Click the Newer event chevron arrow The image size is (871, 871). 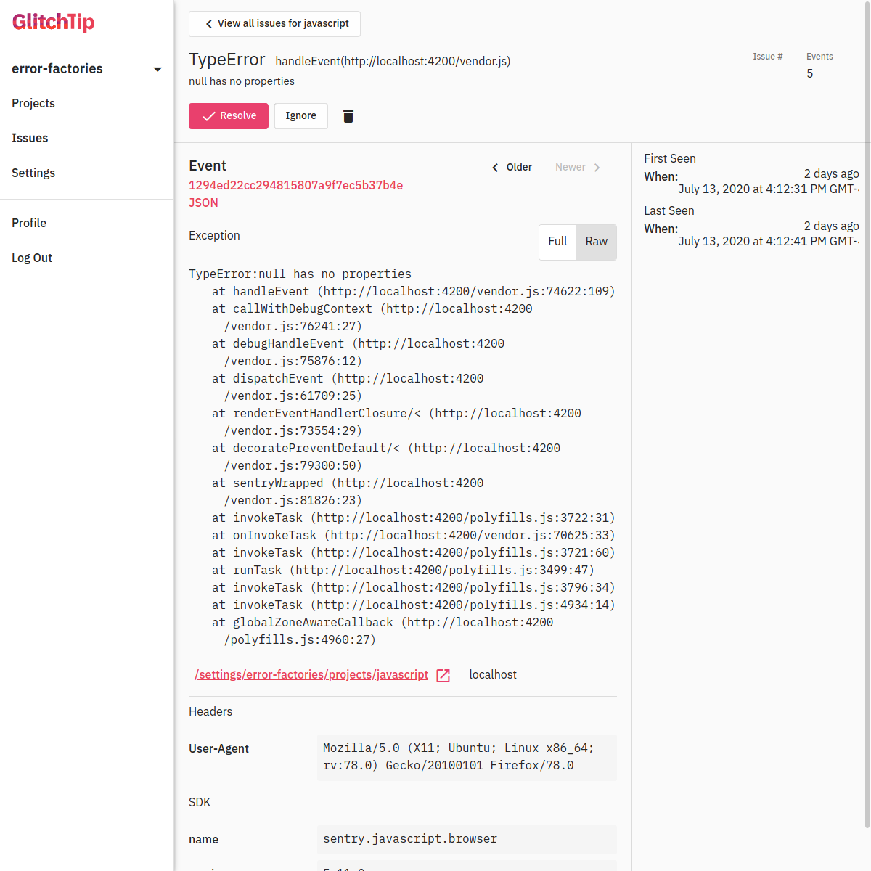(597, 168)
